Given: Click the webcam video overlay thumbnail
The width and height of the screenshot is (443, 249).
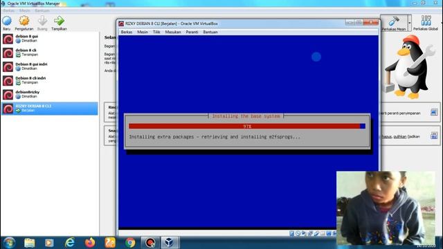Looking at the screenshot, I should click(x=386, y=208).
